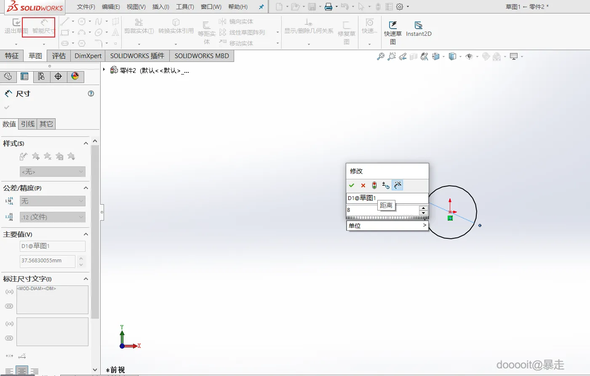Switch to the 其它 tab
Screen dimensions: 590x376
pos(46,124)
